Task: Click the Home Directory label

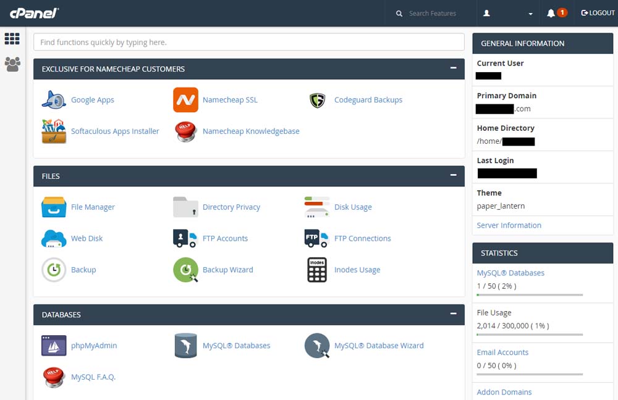Action: click(506, 128)
